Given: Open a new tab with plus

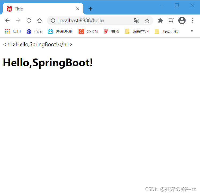Looking at the screenshot, I should 90,9.
